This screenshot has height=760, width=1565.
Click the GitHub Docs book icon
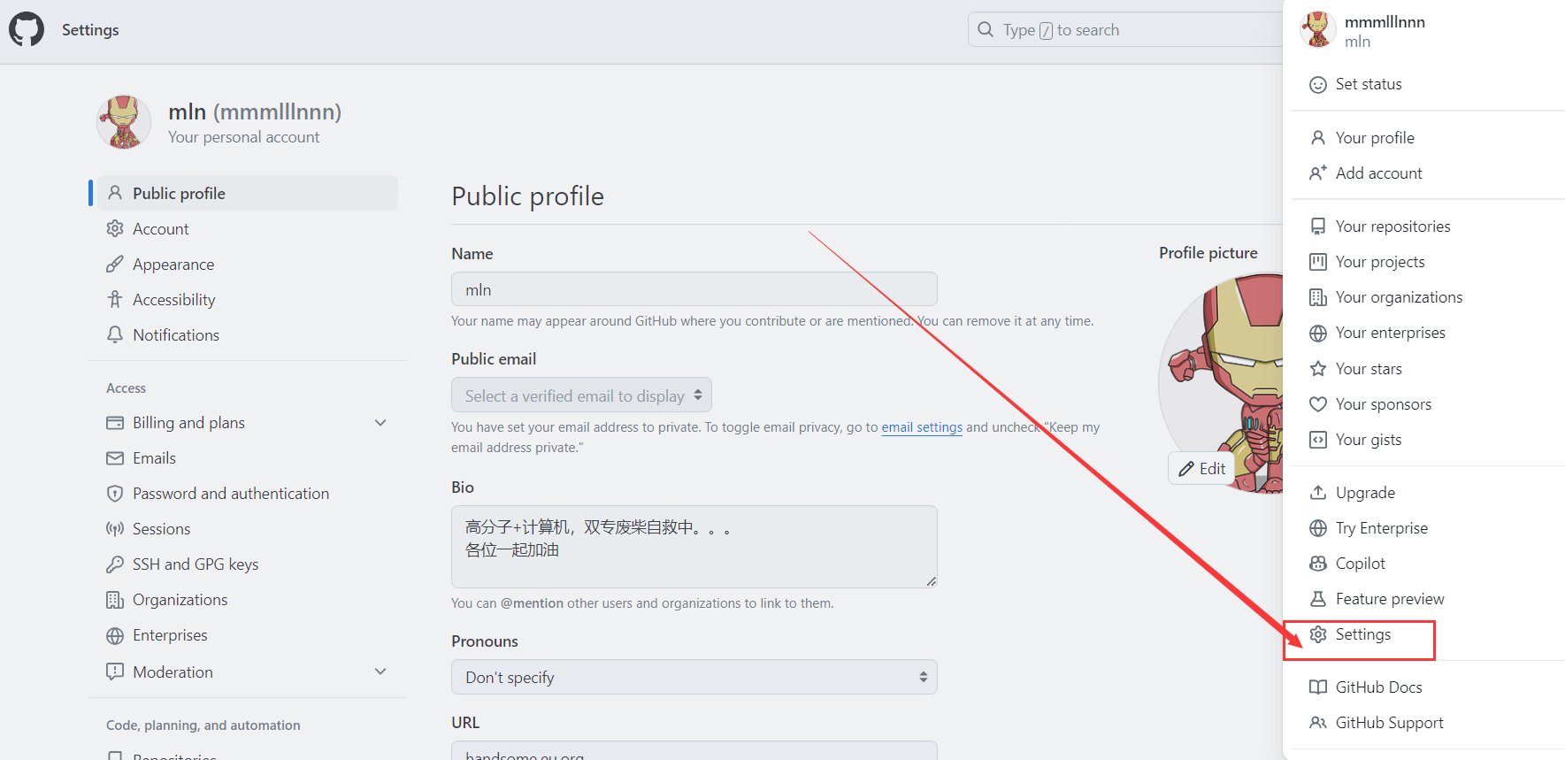click(x=1318, y=687)
